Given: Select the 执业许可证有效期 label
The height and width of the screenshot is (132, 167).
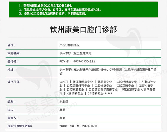Looking at the screenshot, I should click(19, 126).
